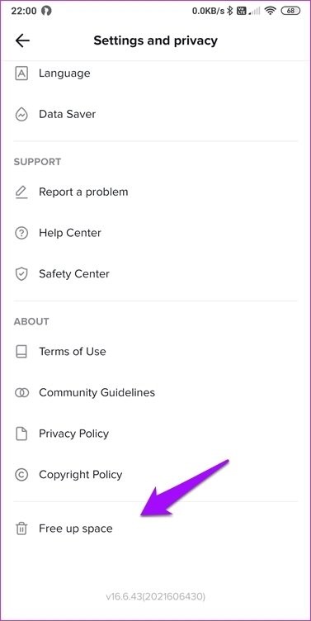Click the Privacy Policy document icon
The height and width of the screenshot is (621, 311).
21,434
